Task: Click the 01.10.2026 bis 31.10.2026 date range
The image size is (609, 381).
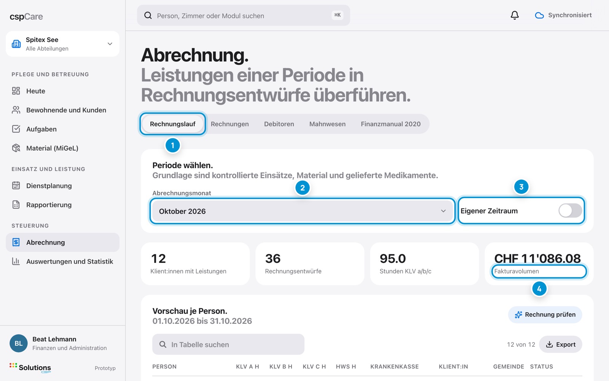Action: tap(202, 321)
